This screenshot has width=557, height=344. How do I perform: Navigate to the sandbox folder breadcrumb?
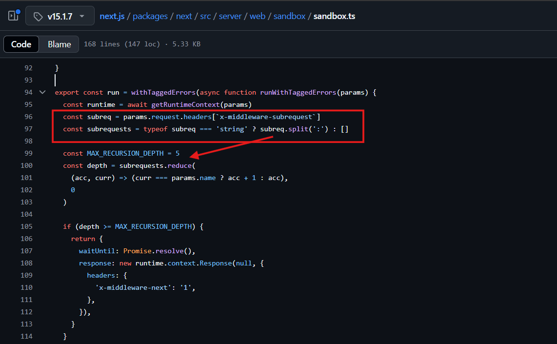coord(289,16)
